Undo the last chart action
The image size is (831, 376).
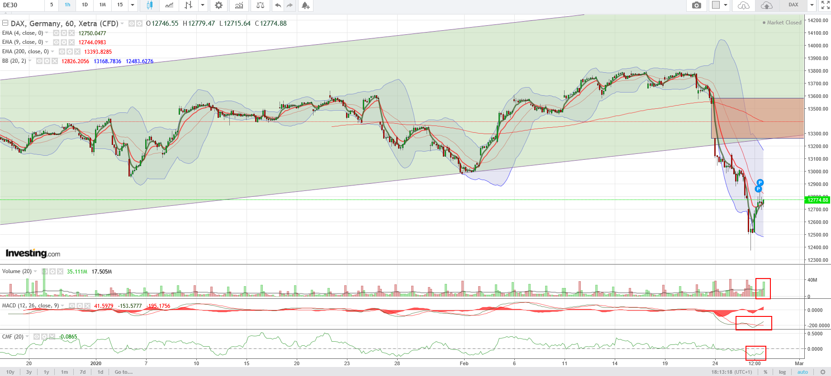coord(278,5)
